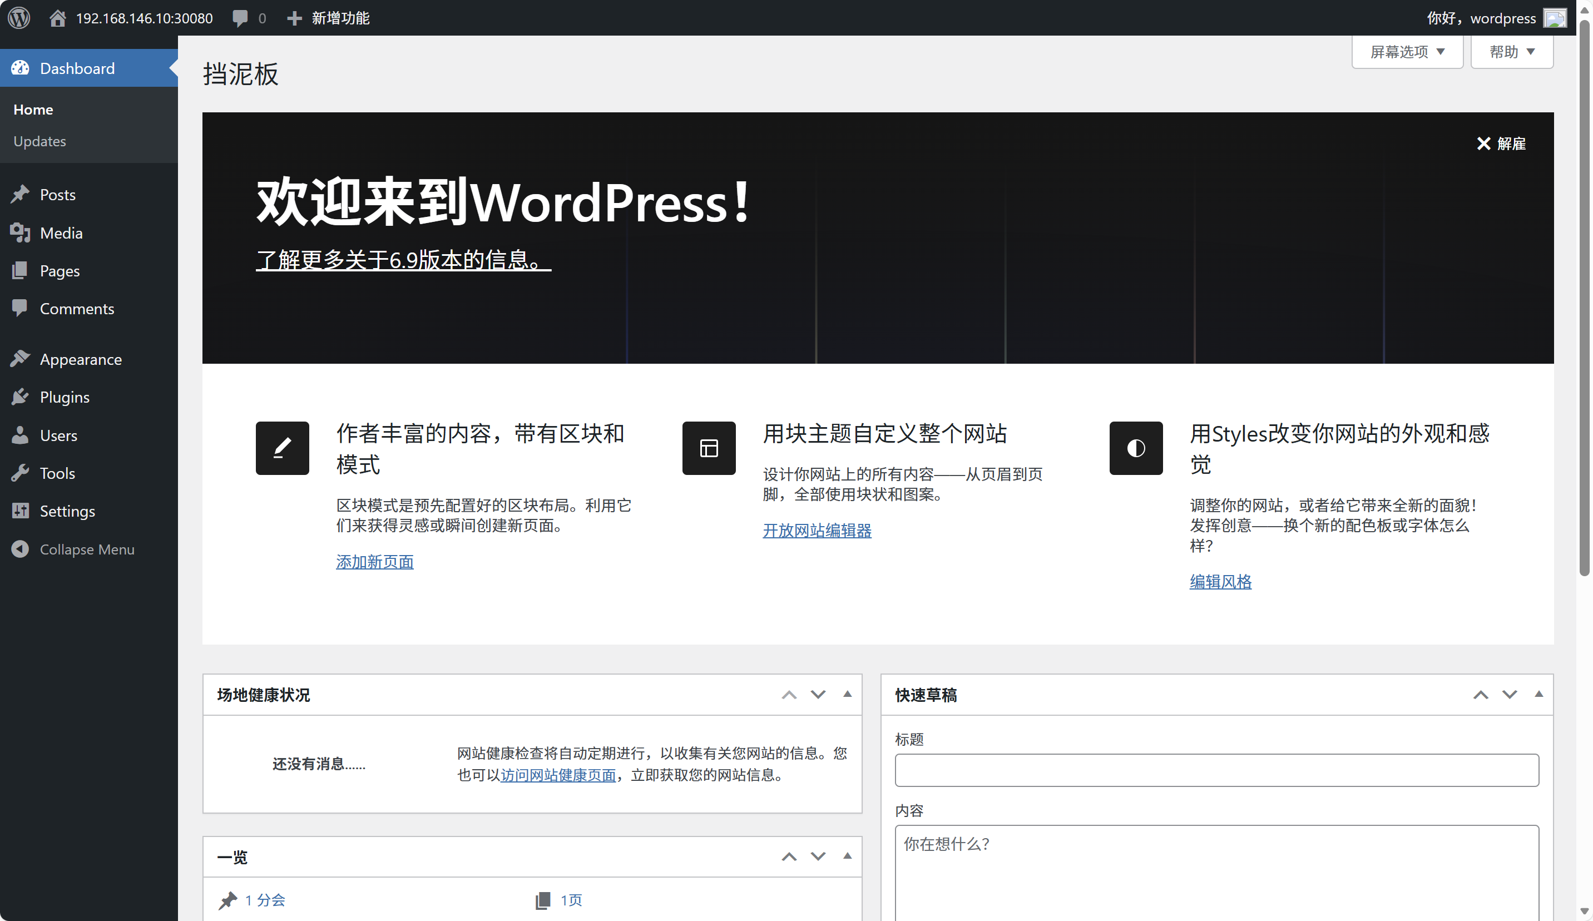This screenshot has width=1593, height=921.
Task: Click the 标题 input field
Action: (1216, 770)
